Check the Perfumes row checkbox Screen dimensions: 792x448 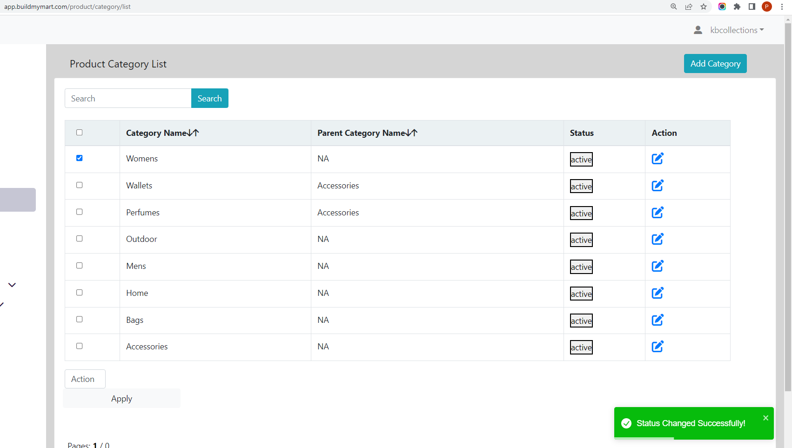tap(80, 212)
